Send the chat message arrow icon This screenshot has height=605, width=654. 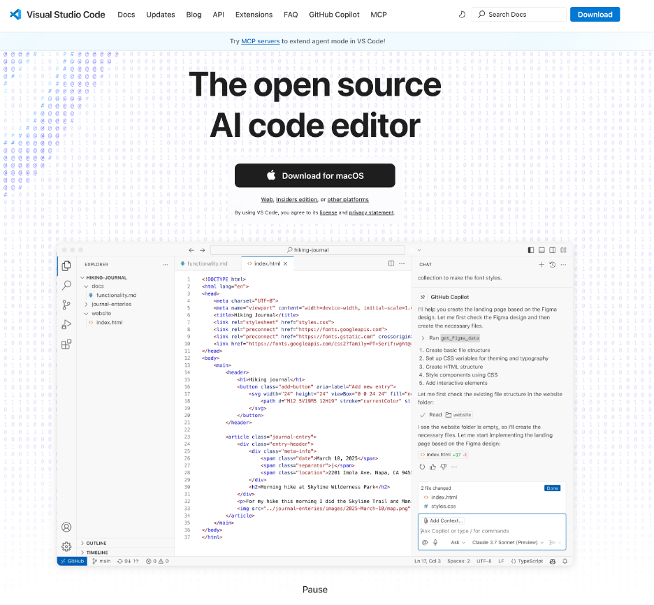click(x=552, y=542)
